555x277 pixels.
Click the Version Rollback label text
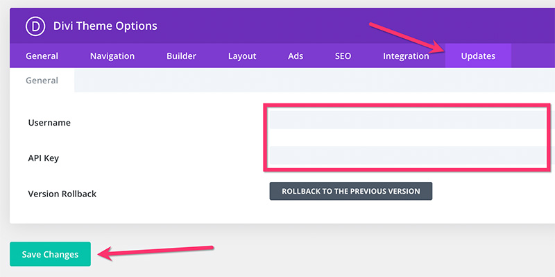point(62,194)
